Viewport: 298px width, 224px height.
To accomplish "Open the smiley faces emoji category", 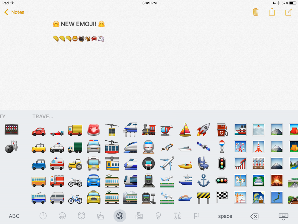I will tap(62, 216).
